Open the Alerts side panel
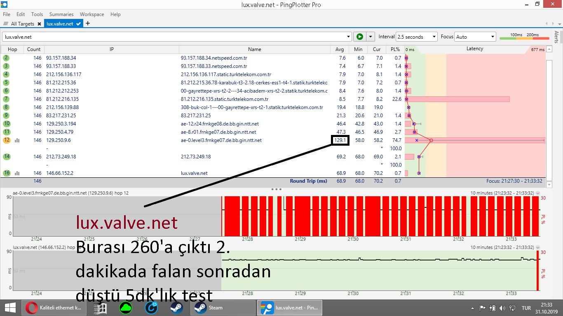This screenshot has height=316, width=563. point(557,37)
